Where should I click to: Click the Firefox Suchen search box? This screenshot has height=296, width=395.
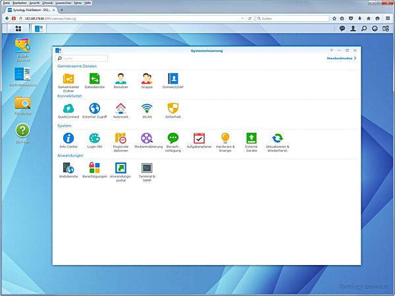[292, 18]
